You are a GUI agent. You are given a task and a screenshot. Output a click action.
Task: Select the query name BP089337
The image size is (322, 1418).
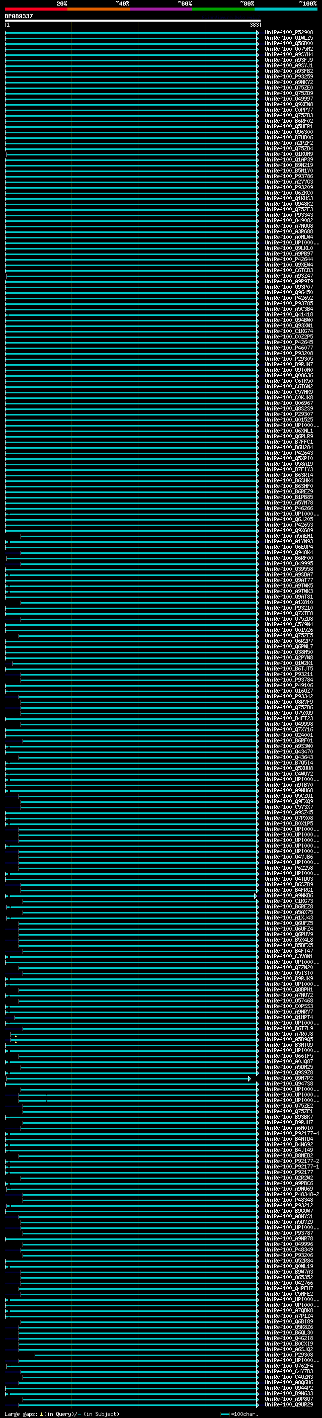(x=19, y=16)
